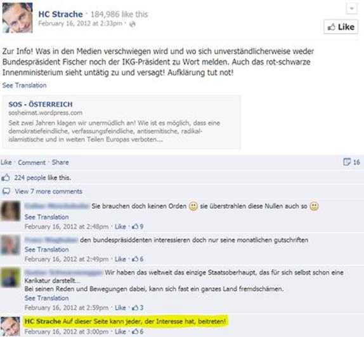Open HC Strache profile picture at top
This screenshot has width=364, height=337.
[17, 18]
